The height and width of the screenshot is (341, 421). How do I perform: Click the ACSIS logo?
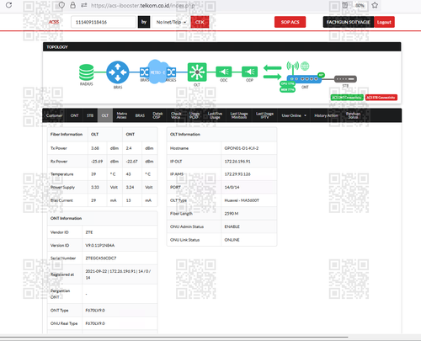tap(54, 22)
